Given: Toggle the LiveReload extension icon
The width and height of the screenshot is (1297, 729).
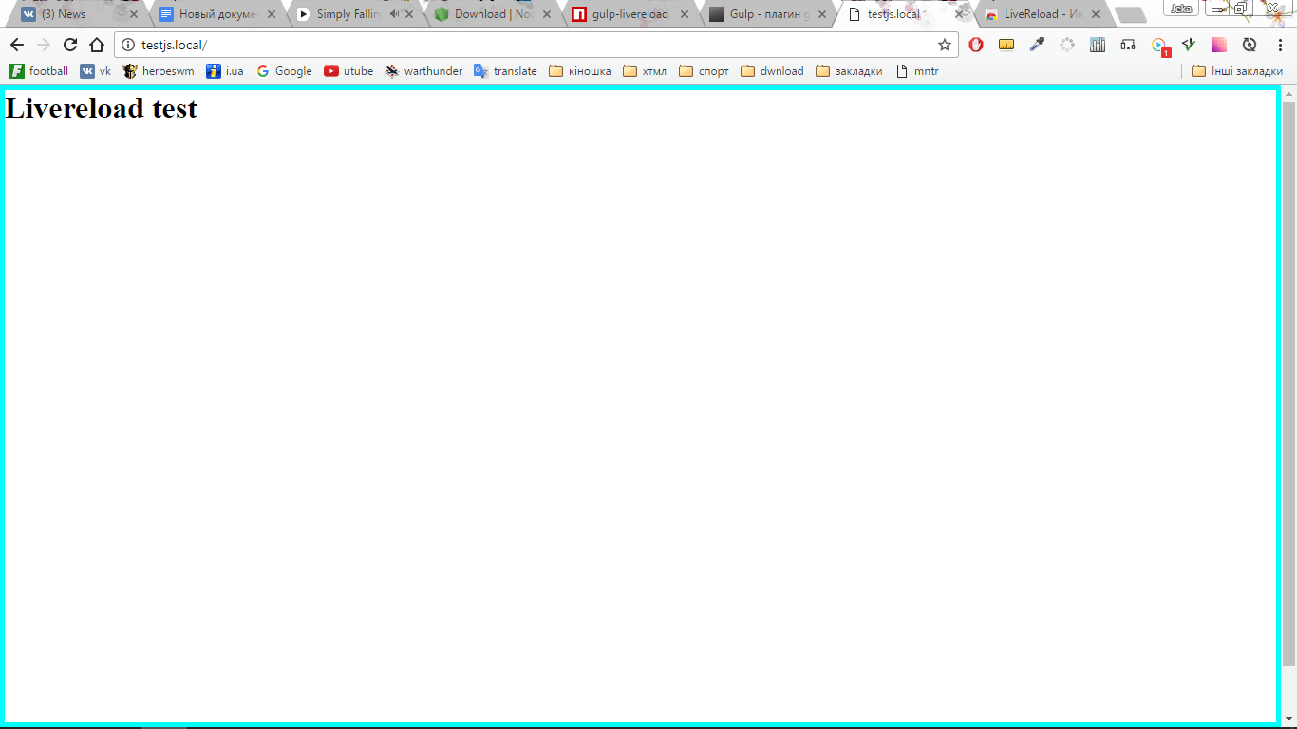Looking at the screenshot, I should (1250, 45).
